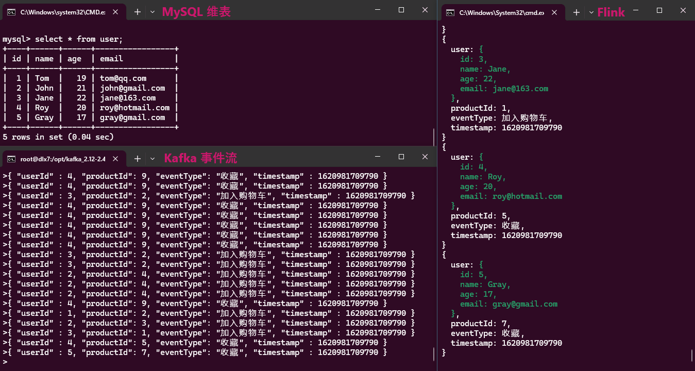Click 'age: 22,' in the Flink output
The image size is (695, 371).
point(479,79)
